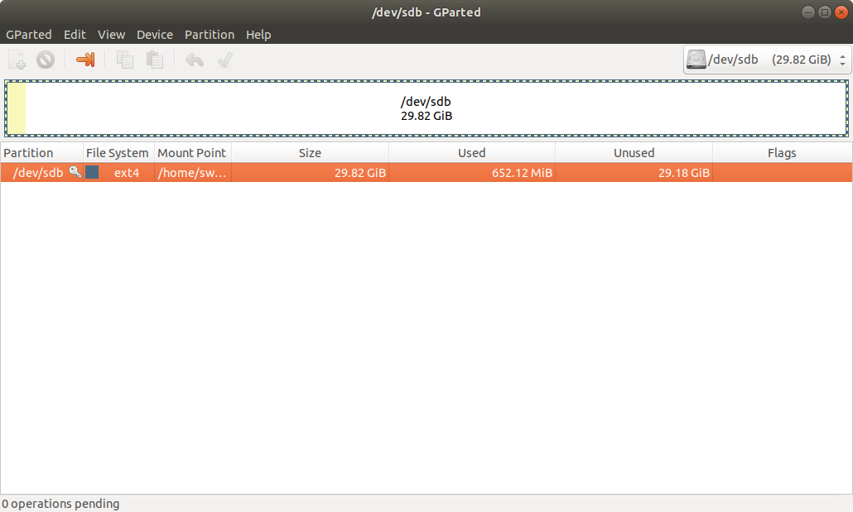
Task: Open the Device menu
Action: coord(155,34)
